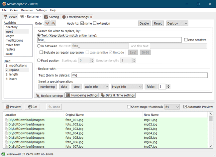Viewport: 216px width, 157px height.
Task: Click the file list scrollbar down arrow
Action: pyautogui.click(x=210, y=146)
